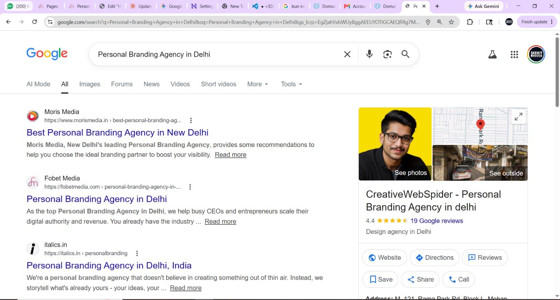This screenshot has width=560, height=300.
Task: Open a new browser tab
Action: pos(437,6)
